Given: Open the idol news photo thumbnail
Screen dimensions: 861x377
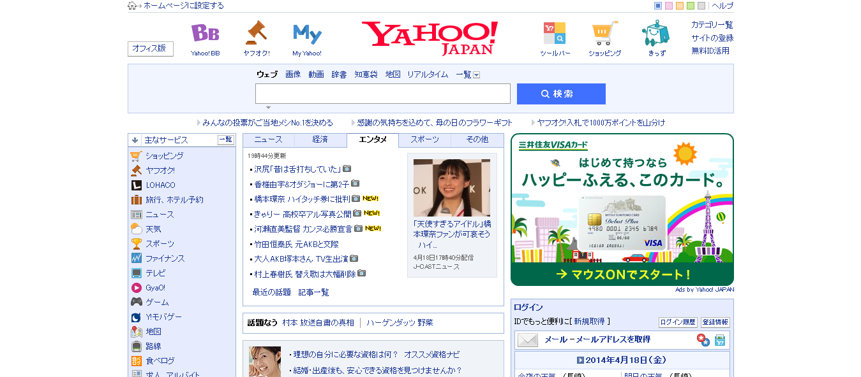Looking at the screenshot, I should [452, 188].
